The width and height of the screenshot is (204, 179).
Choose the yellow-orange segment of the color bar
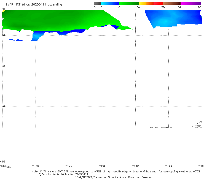click(x=146, y=3)
